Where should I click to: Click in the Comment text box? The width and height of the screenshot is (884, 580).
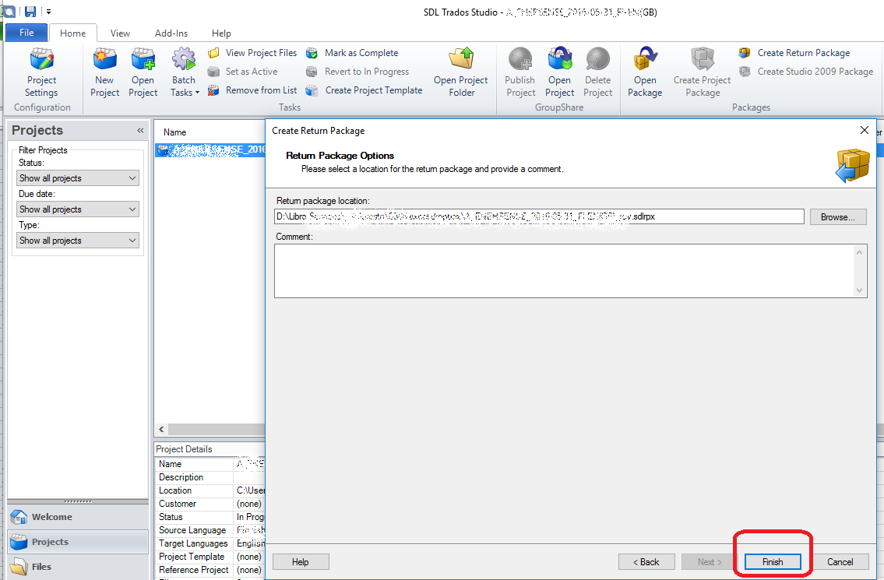tap(564, 270)
